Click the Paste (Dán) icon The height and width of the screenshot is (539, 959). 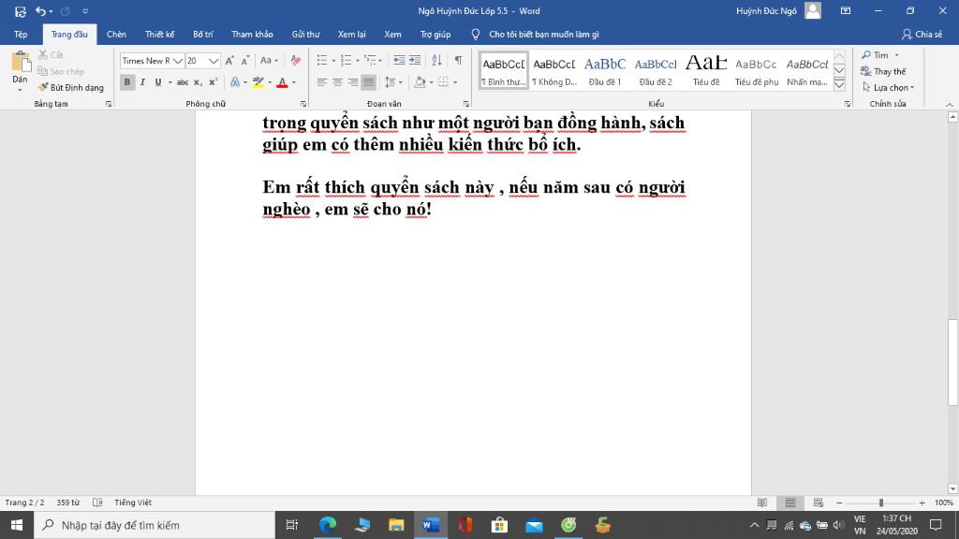pos(21,62)
